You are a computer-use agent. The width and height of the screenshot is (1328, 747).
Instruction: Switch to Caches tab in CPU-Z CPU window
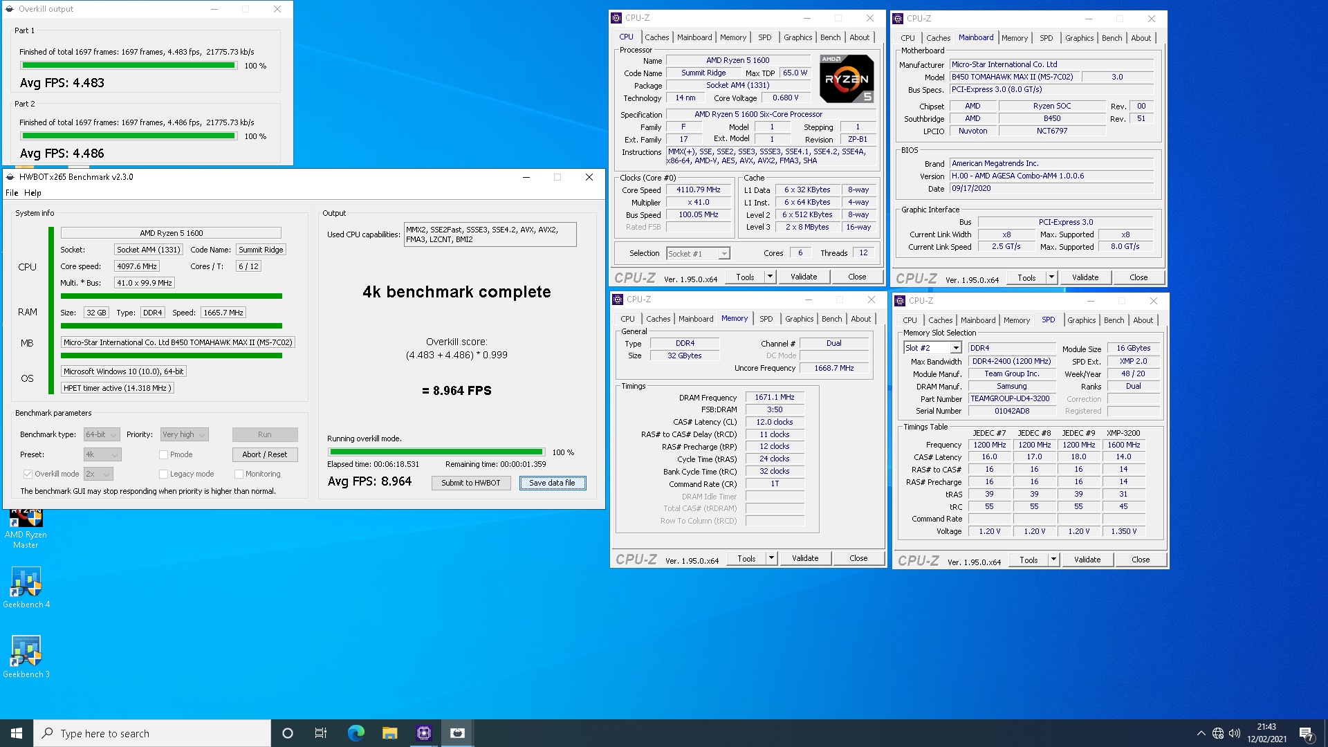[656, 37]
